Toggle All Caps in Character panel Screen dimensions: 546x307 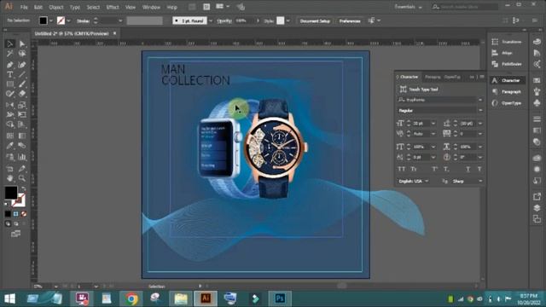[402, 169]
